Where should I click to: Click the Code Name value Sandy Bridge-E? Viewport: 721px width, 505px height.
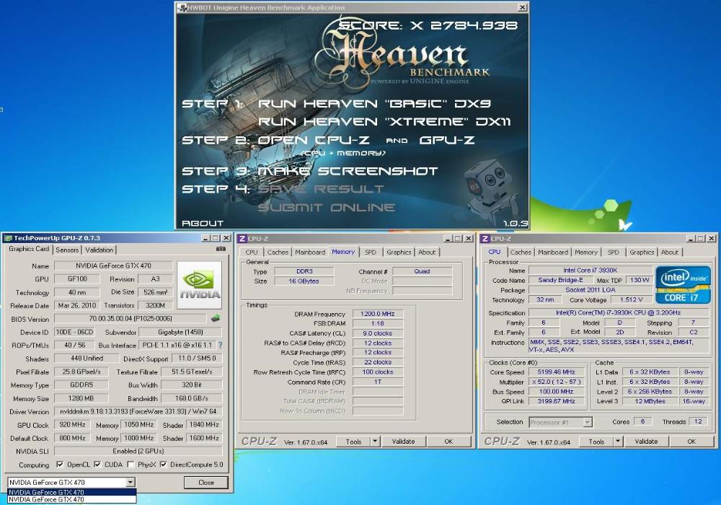560,280
